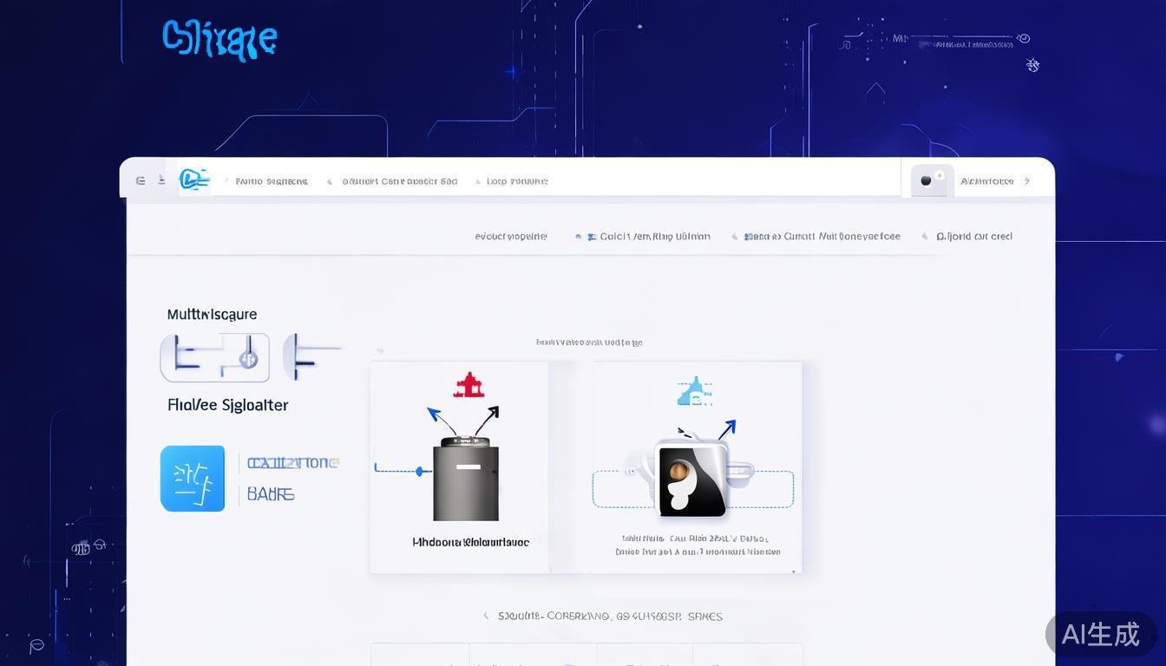Click the arrow before 'Loop' in the top bar
1166x666 pixels.
pos(478,182)
